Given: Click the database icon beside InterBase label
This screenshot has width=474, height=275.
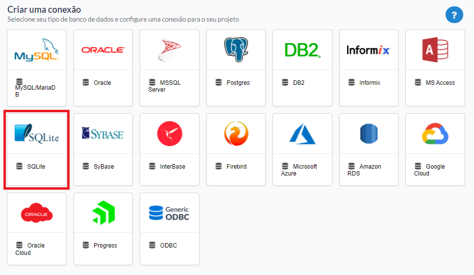Looking at the screenshot, I should (152, 166).
